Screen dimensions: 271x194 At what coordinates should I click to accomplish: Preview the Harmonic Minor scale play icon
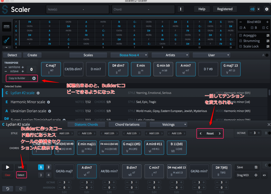pyautogui.click(x=48, y=102)
